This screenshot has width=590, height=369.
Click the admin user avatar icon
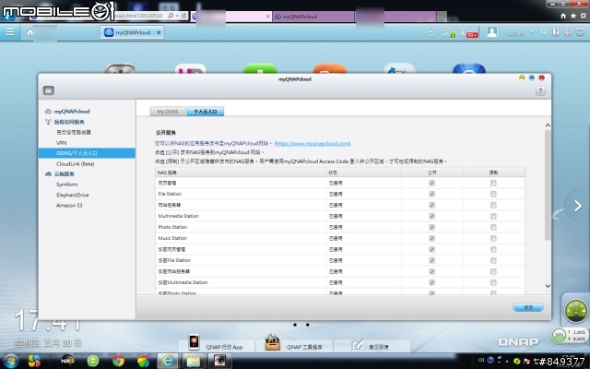pos(492,32)
